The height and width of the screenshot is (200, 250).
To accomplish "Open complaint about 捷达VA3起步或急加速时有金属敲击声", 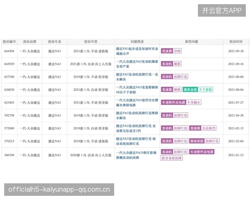I will [137, 51].
